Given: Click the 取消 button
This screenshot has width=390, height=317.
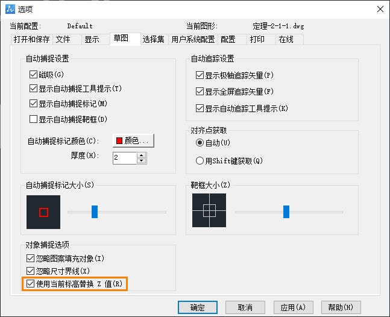Looking at the screenshot, I should 245,307.
